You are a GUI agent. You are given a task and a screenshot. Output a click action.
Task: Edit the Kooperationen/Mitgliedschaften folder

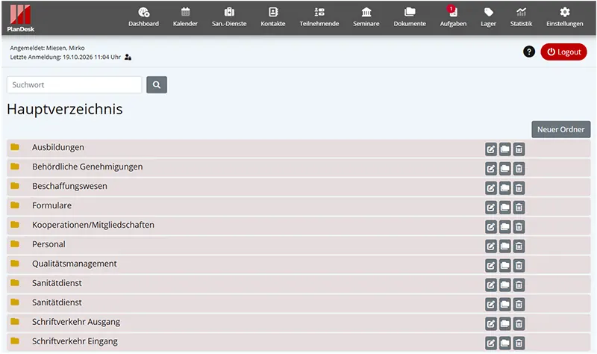click(x=491, y=227)
